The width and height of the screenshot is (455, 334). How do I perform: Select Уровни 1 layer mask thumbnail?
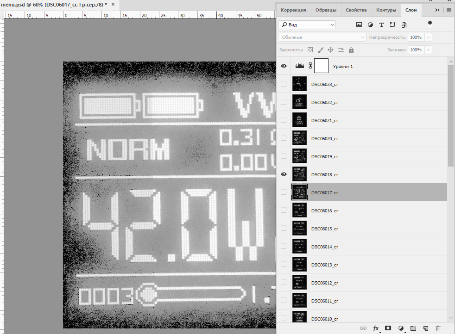321,66
